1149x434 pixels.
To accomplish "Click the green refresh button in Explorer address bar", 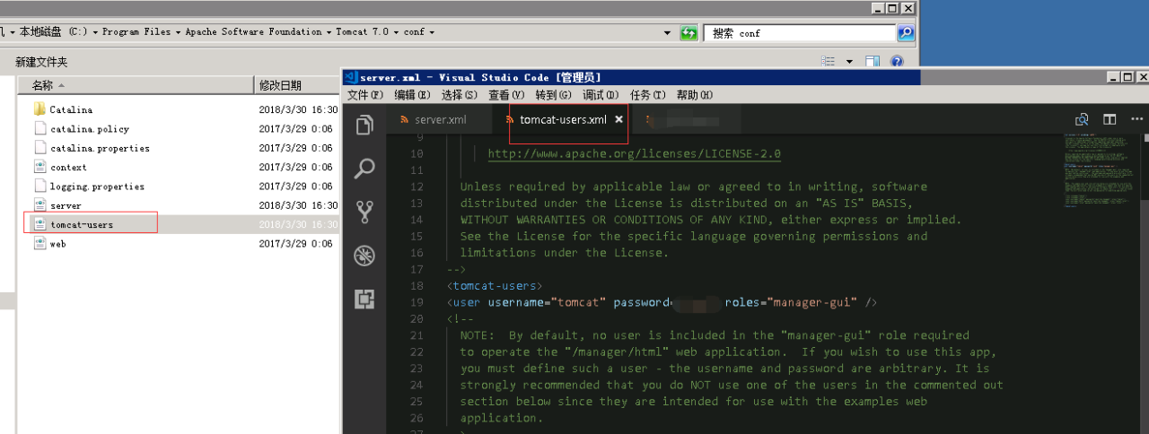I will click(x=689, y=32).
